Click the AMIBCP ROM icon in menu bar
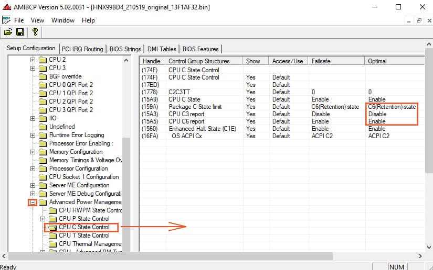Screen dimensions: 433x270 pos(6,20)
